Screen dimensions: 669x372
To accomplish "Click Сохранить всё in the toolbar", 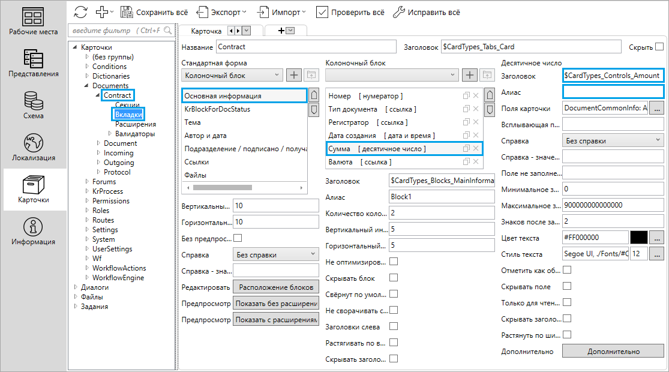I will coord(154,11).
